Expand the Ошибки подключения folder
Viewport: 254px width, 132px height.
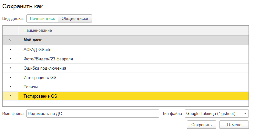pos(10,68)
